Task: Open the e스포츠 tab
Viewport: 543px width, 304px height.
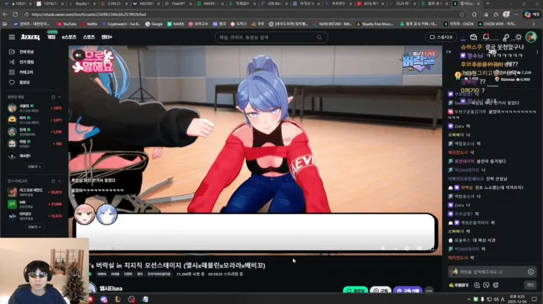Action: (x=69, y=37)
